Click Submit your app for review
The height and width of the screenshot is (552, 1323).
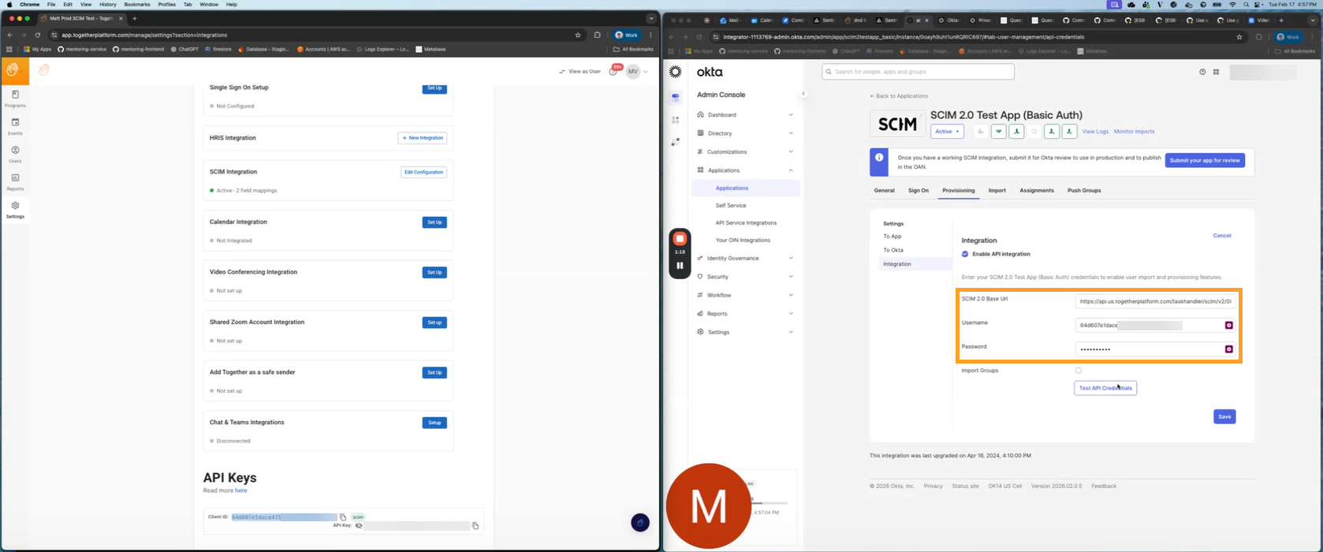[1205, 160]
